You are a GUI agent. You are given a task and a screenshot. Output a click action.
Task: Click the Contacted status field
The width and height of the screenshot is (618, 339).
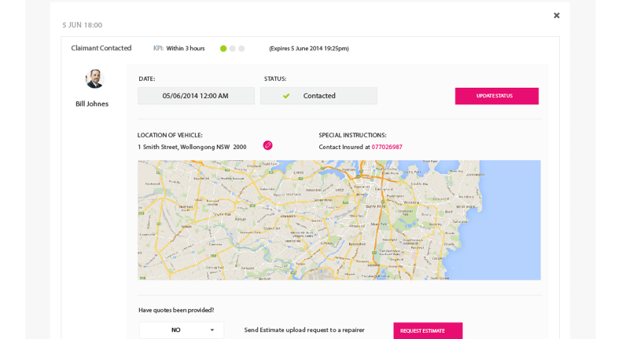(x=318, y=96)
